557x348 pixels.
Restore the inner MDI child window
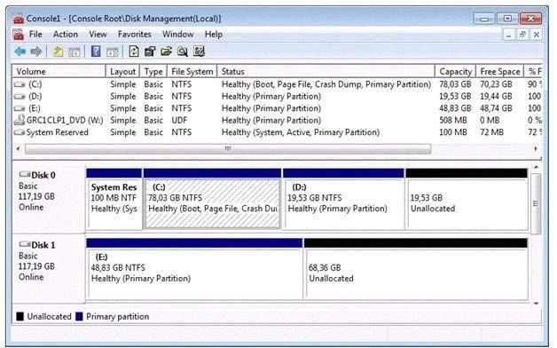[x=522, y=35]
